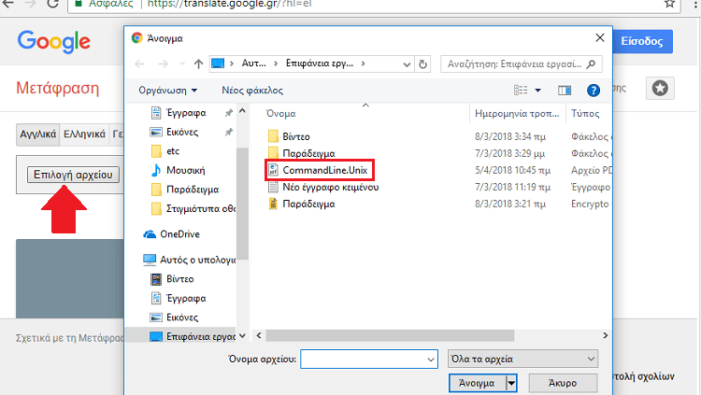Click the Αυτ... breadcrumb segment
Image resolution: width=701 pixels, height=395 pixels.
(x=253, y=63)
